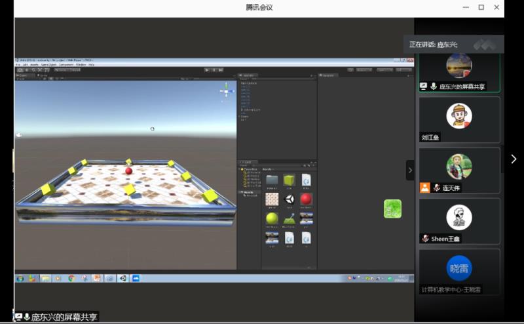Screen dimensions: 524x324
Task: Click the Windows Start button in taskbar
Action: tap(21, 278)
